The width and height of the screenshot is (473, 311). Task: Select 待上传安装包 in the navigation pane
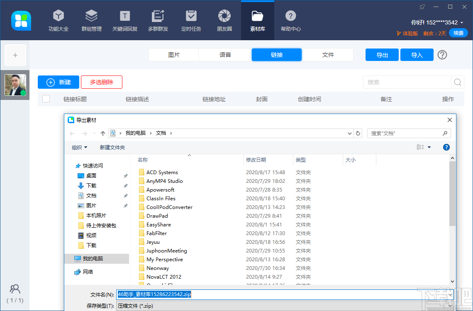(x=101, y=226)
